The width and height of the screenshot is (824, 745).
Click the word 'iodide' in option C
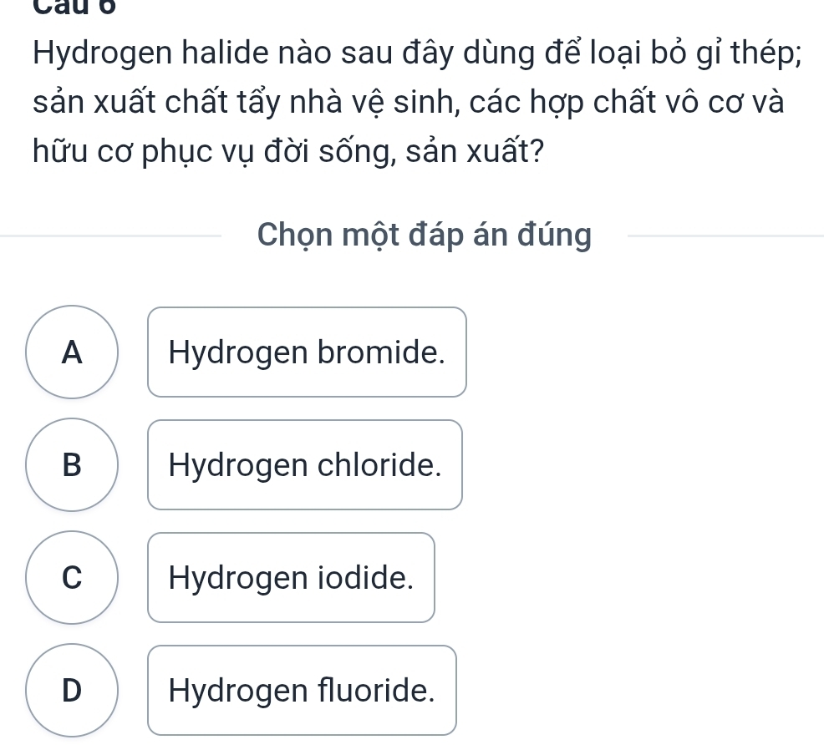(374, 578)
